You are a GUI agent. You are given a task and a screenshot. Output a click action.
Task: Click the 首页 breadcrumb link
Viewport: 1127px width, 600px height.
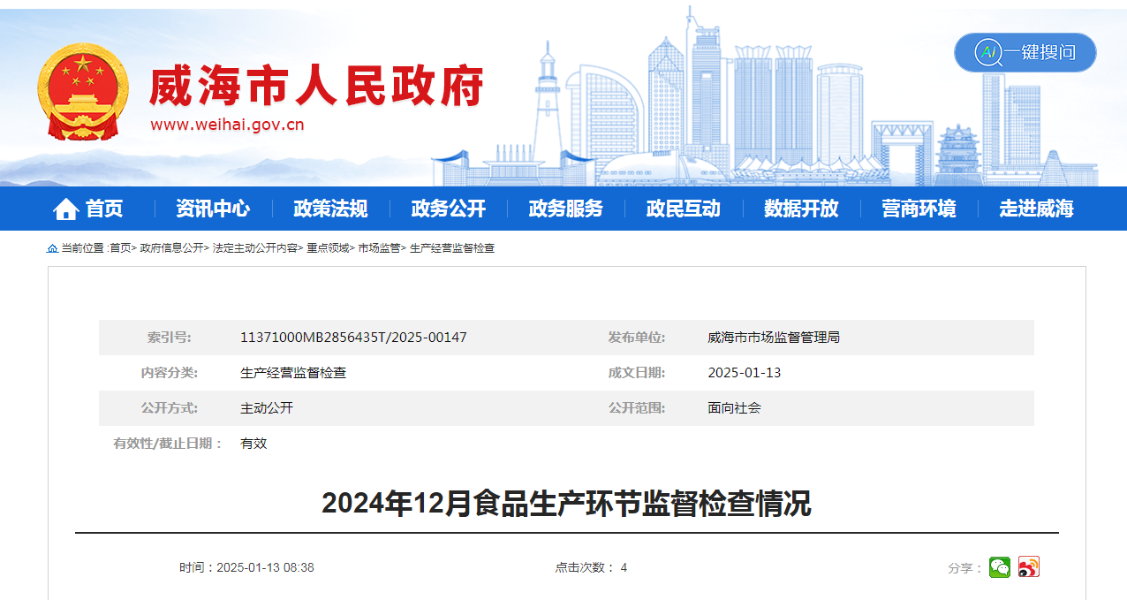pyautogui.click(x=120, y=249)
